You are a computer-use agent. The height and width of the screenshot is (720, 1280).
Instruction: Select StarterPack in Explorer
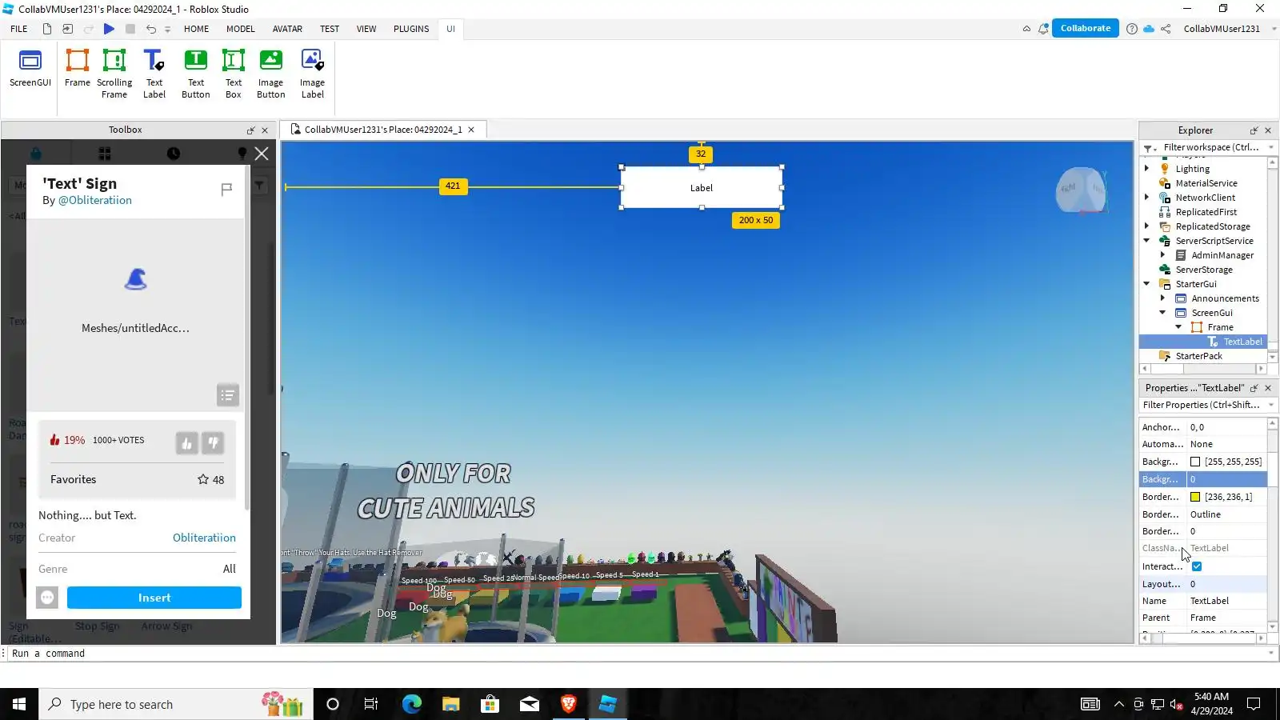click(1198, 356)
